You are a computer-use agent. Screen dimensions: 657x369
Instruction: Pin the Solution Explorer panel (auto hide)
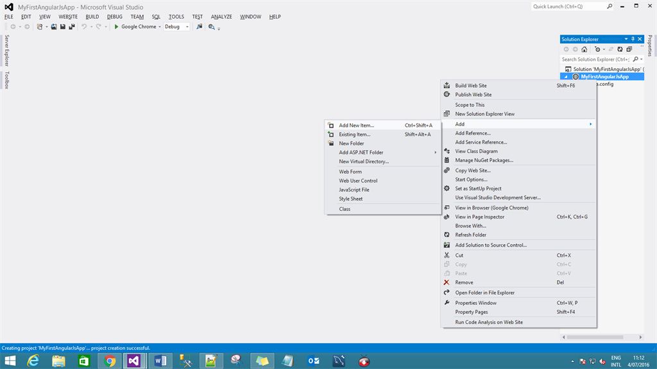point(633,39)
